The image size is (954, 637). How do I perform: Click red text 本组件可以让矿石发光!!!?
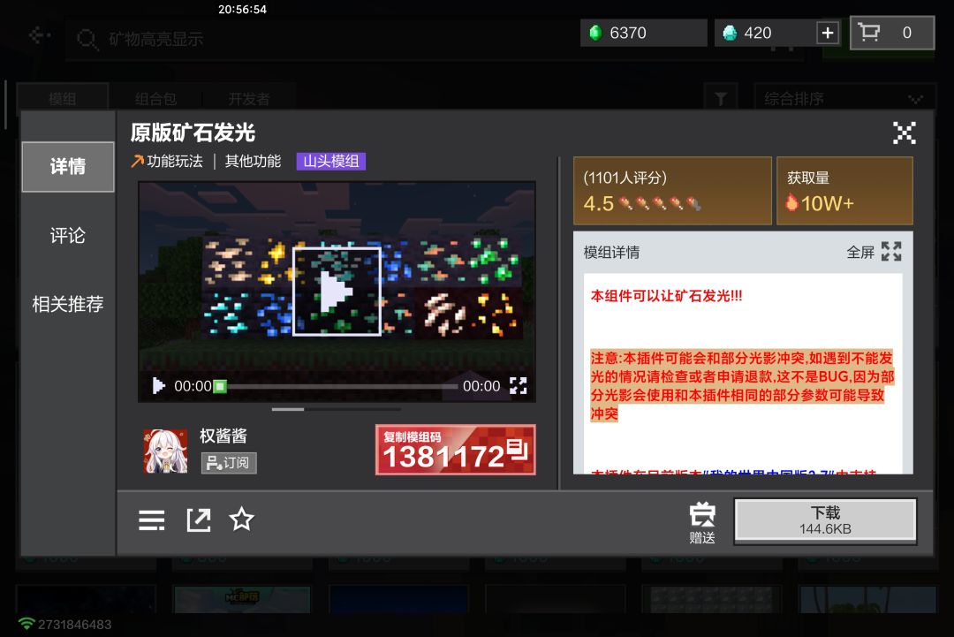click(666, 296)
